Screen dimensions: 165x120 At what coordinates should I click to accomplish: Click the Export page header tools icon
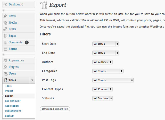[x=44, y=5]
